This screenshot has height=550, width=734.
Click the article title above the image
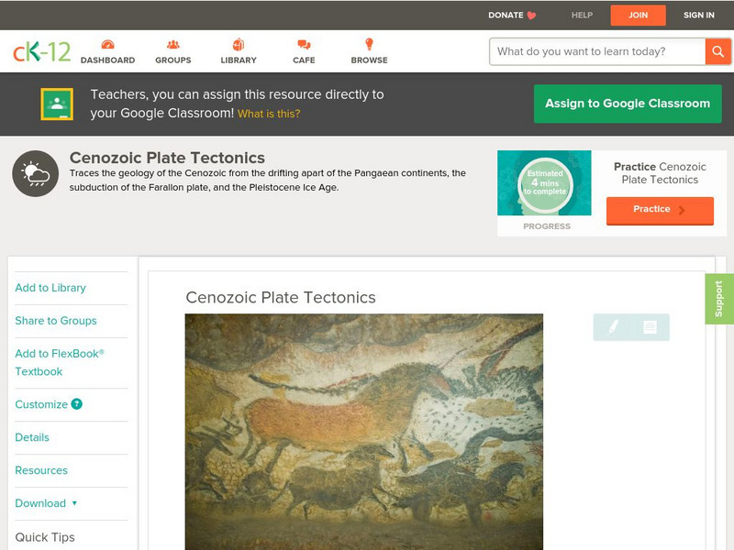pos(281,297)
